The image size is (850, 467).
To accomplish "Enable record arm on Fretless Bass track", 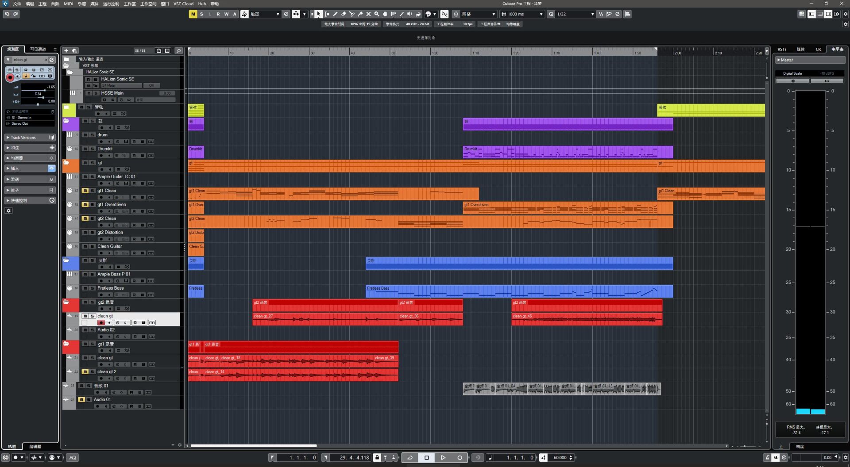I will coord(101,295).
